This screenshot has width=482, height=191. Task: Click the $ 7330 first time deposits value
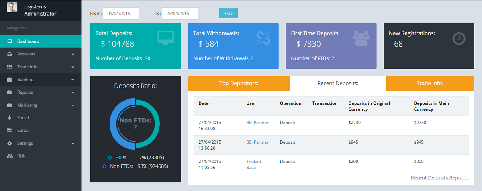tap(308, 44)
